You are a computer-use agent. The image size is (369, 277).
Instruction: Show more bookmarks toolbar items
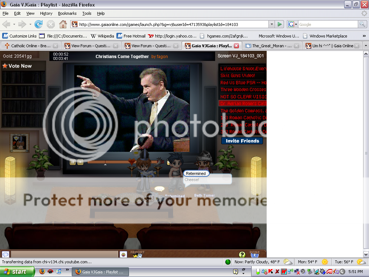click(x=364, y=36)
